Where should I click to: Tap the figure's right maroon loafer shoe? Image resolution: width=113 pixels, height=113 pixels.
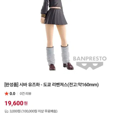click(x=68, y=66)
